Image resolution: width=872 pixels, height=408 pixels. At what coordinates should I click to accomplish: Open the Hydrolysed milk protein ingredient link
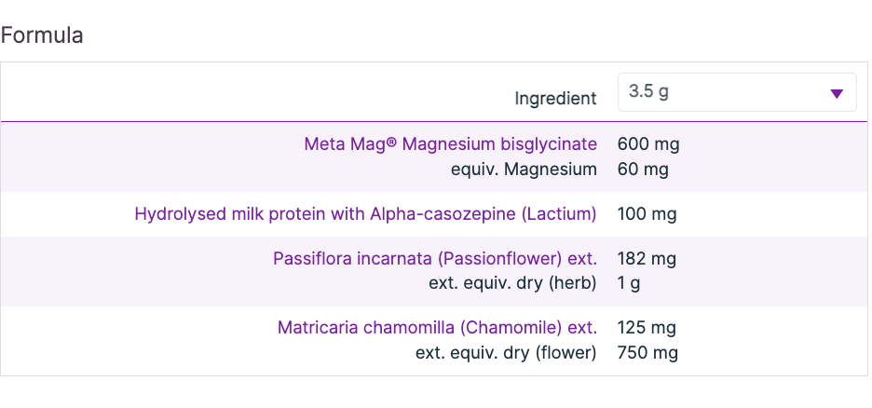(x=365, y=214)
